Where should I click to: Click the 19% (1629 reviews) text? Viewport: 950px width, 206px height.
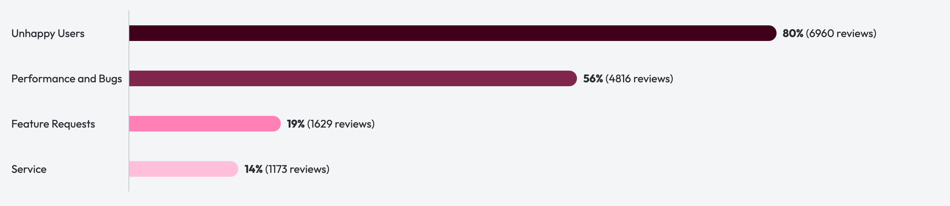click(x=331, y=124)
